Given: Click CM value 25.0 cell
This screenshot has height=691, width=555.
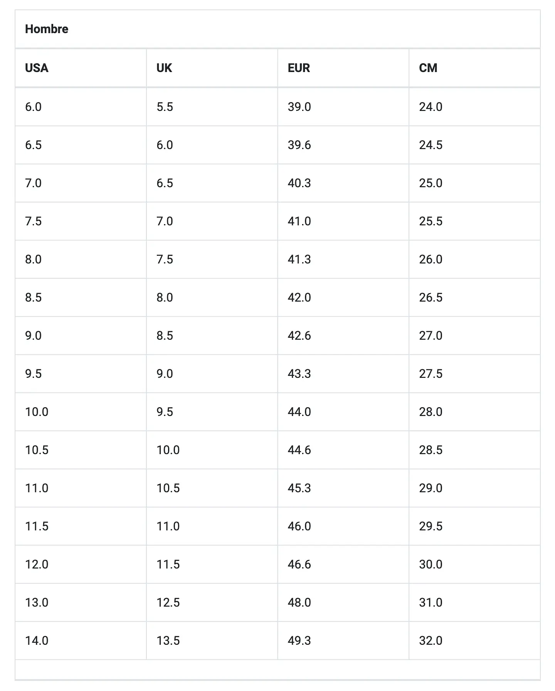Looking at the screenshot, I should 474,183.
